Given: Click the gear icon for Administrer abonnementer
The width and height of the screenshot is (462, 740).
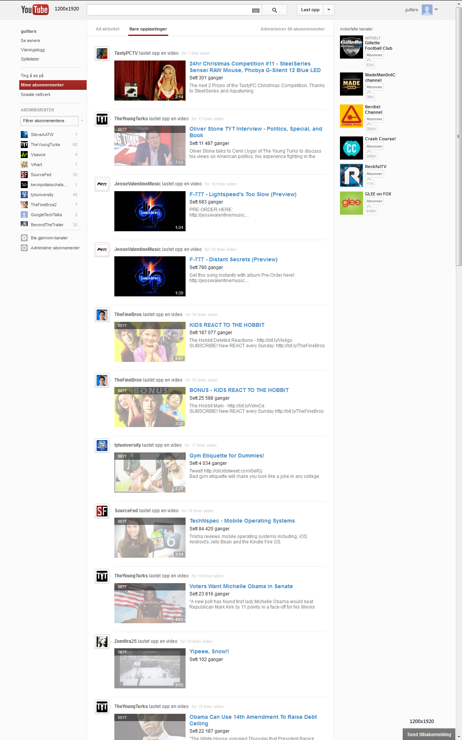Looking at the screenshot, I should (24, 248).
